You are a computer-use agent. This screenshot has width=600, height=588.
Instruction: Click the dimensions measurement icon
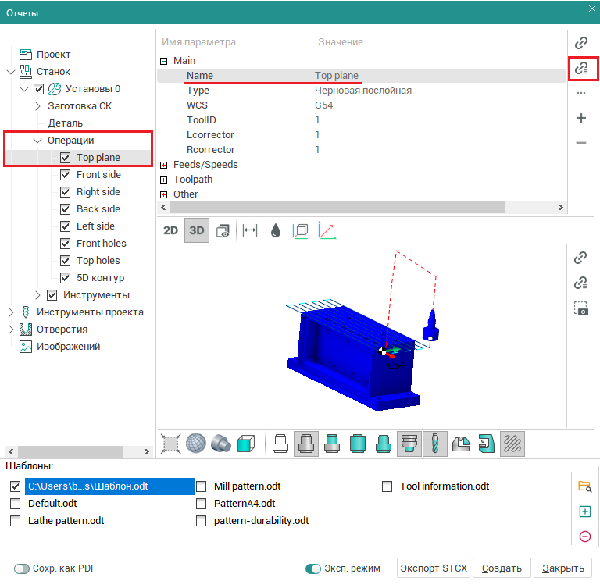(250, 230)
